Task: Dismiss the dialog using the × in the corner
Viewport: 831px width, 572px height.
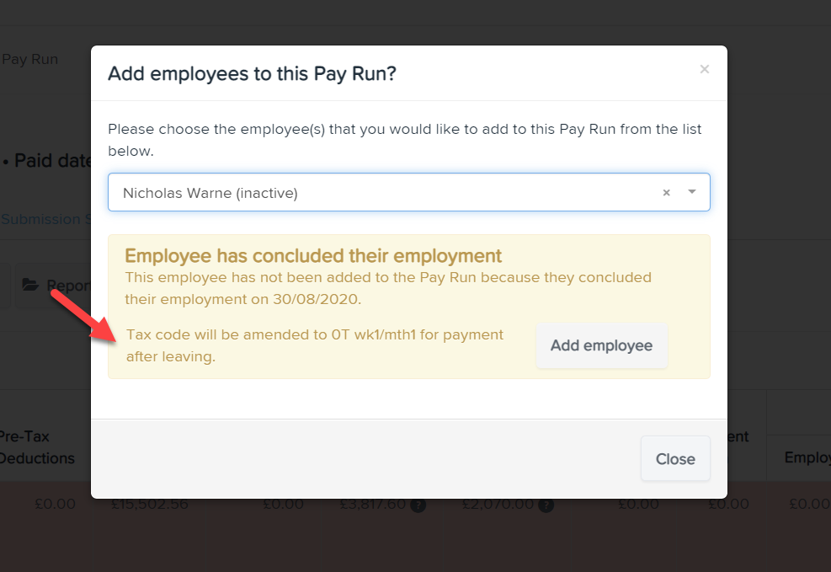Action: [704, 70]
